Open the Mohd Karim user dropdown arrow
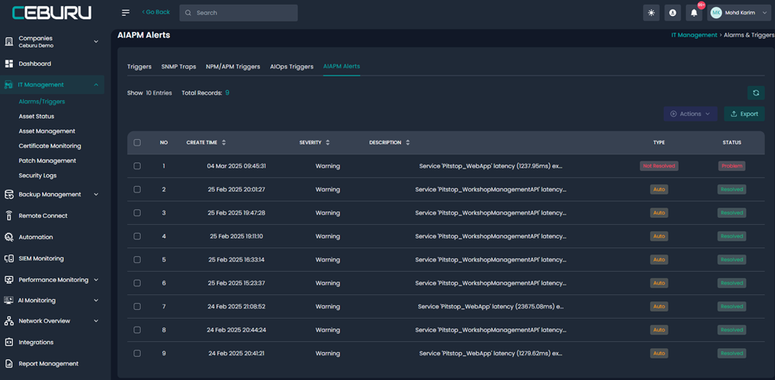Viewport: 775px width, 380px height. [764, 13]
